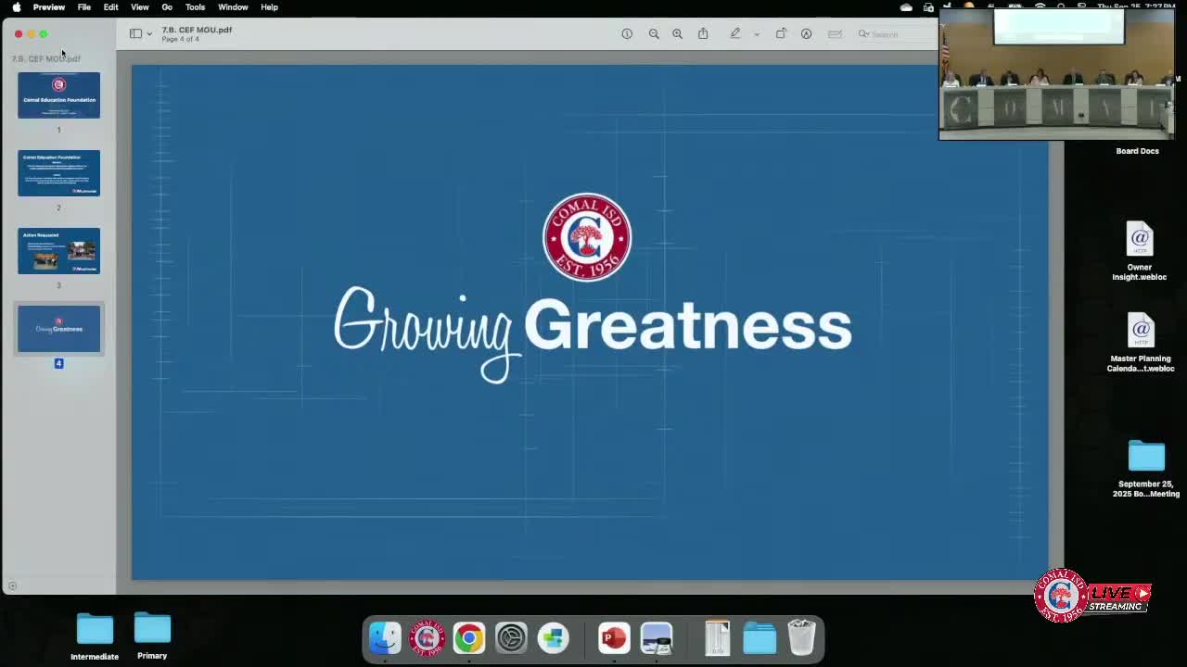The width and height of the screenshot is (1187, 667).
Task: Open the blue-green windows app in Dock
Action: pos(554,637)
